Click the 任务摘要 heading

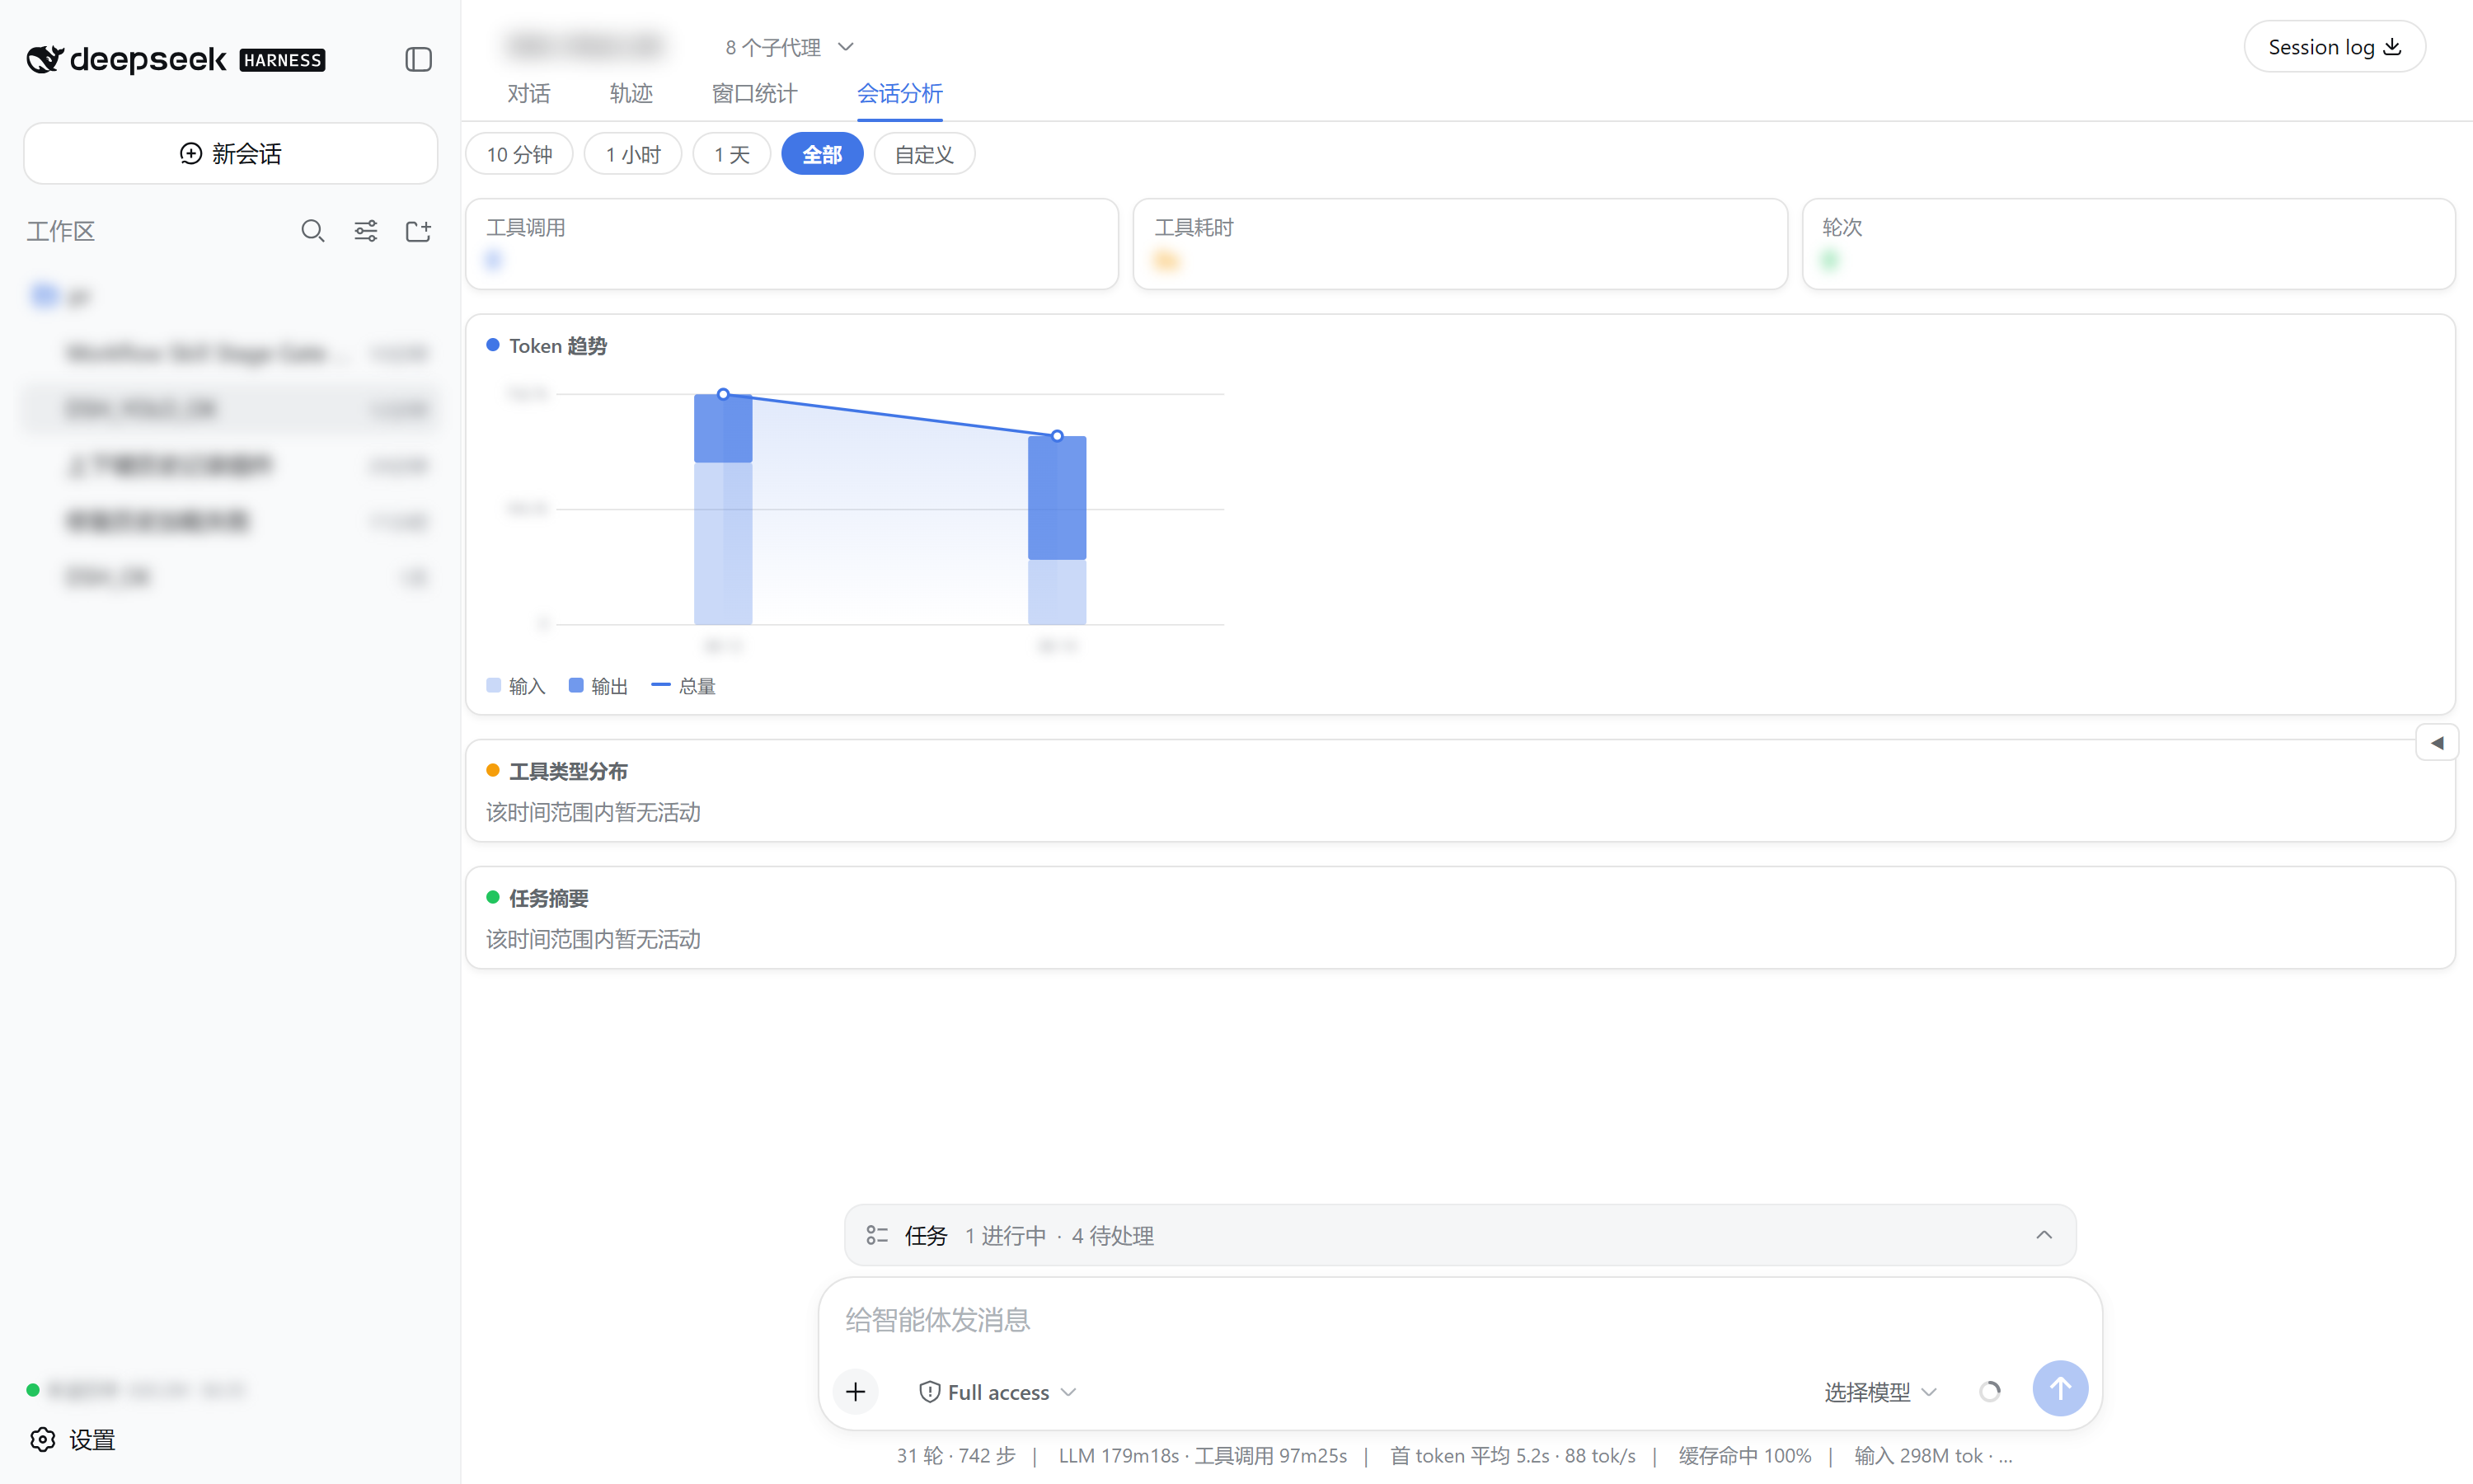(x=548, y=898)
